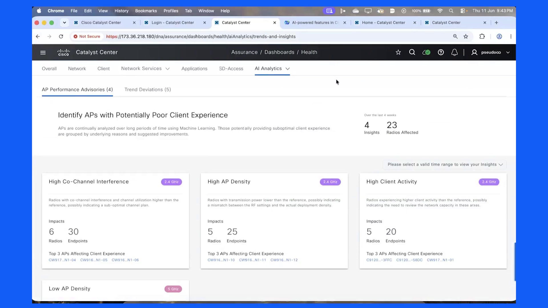
Task: Open a new browser tab
Action: coord(496,23)
